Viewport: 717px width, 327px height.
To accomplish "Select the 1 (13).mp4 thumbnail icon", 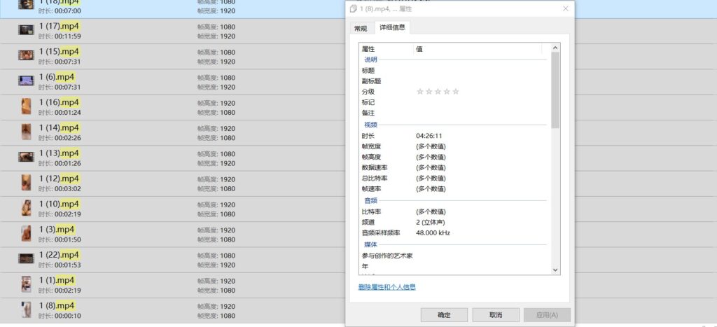I will coord(26,157).
